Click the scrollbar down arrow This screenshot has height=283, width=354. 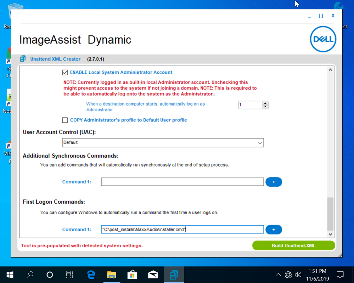click(330, 234)
